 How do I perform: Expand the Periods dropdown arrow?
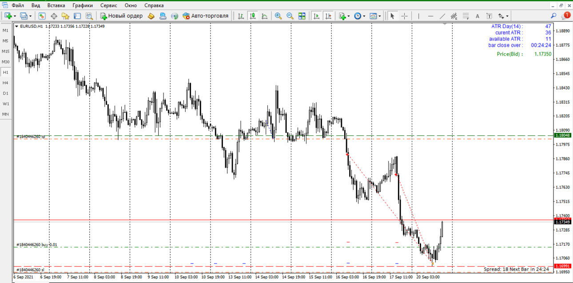[364, 16]
